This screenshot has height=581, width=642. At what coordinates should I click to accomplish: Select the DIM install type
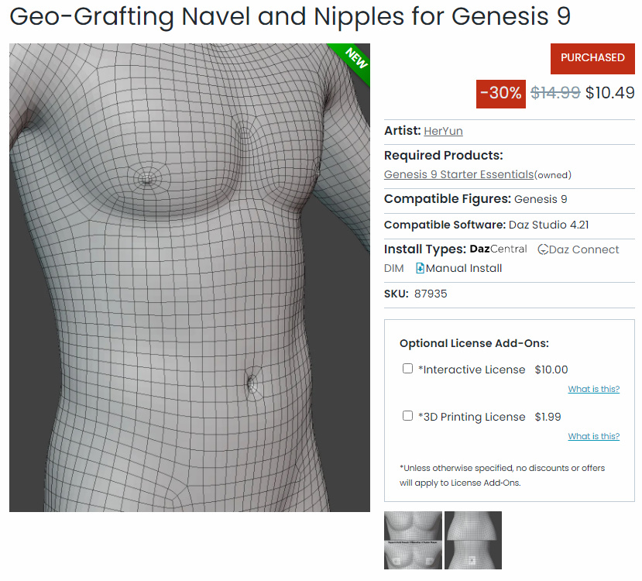coord(394,269)
